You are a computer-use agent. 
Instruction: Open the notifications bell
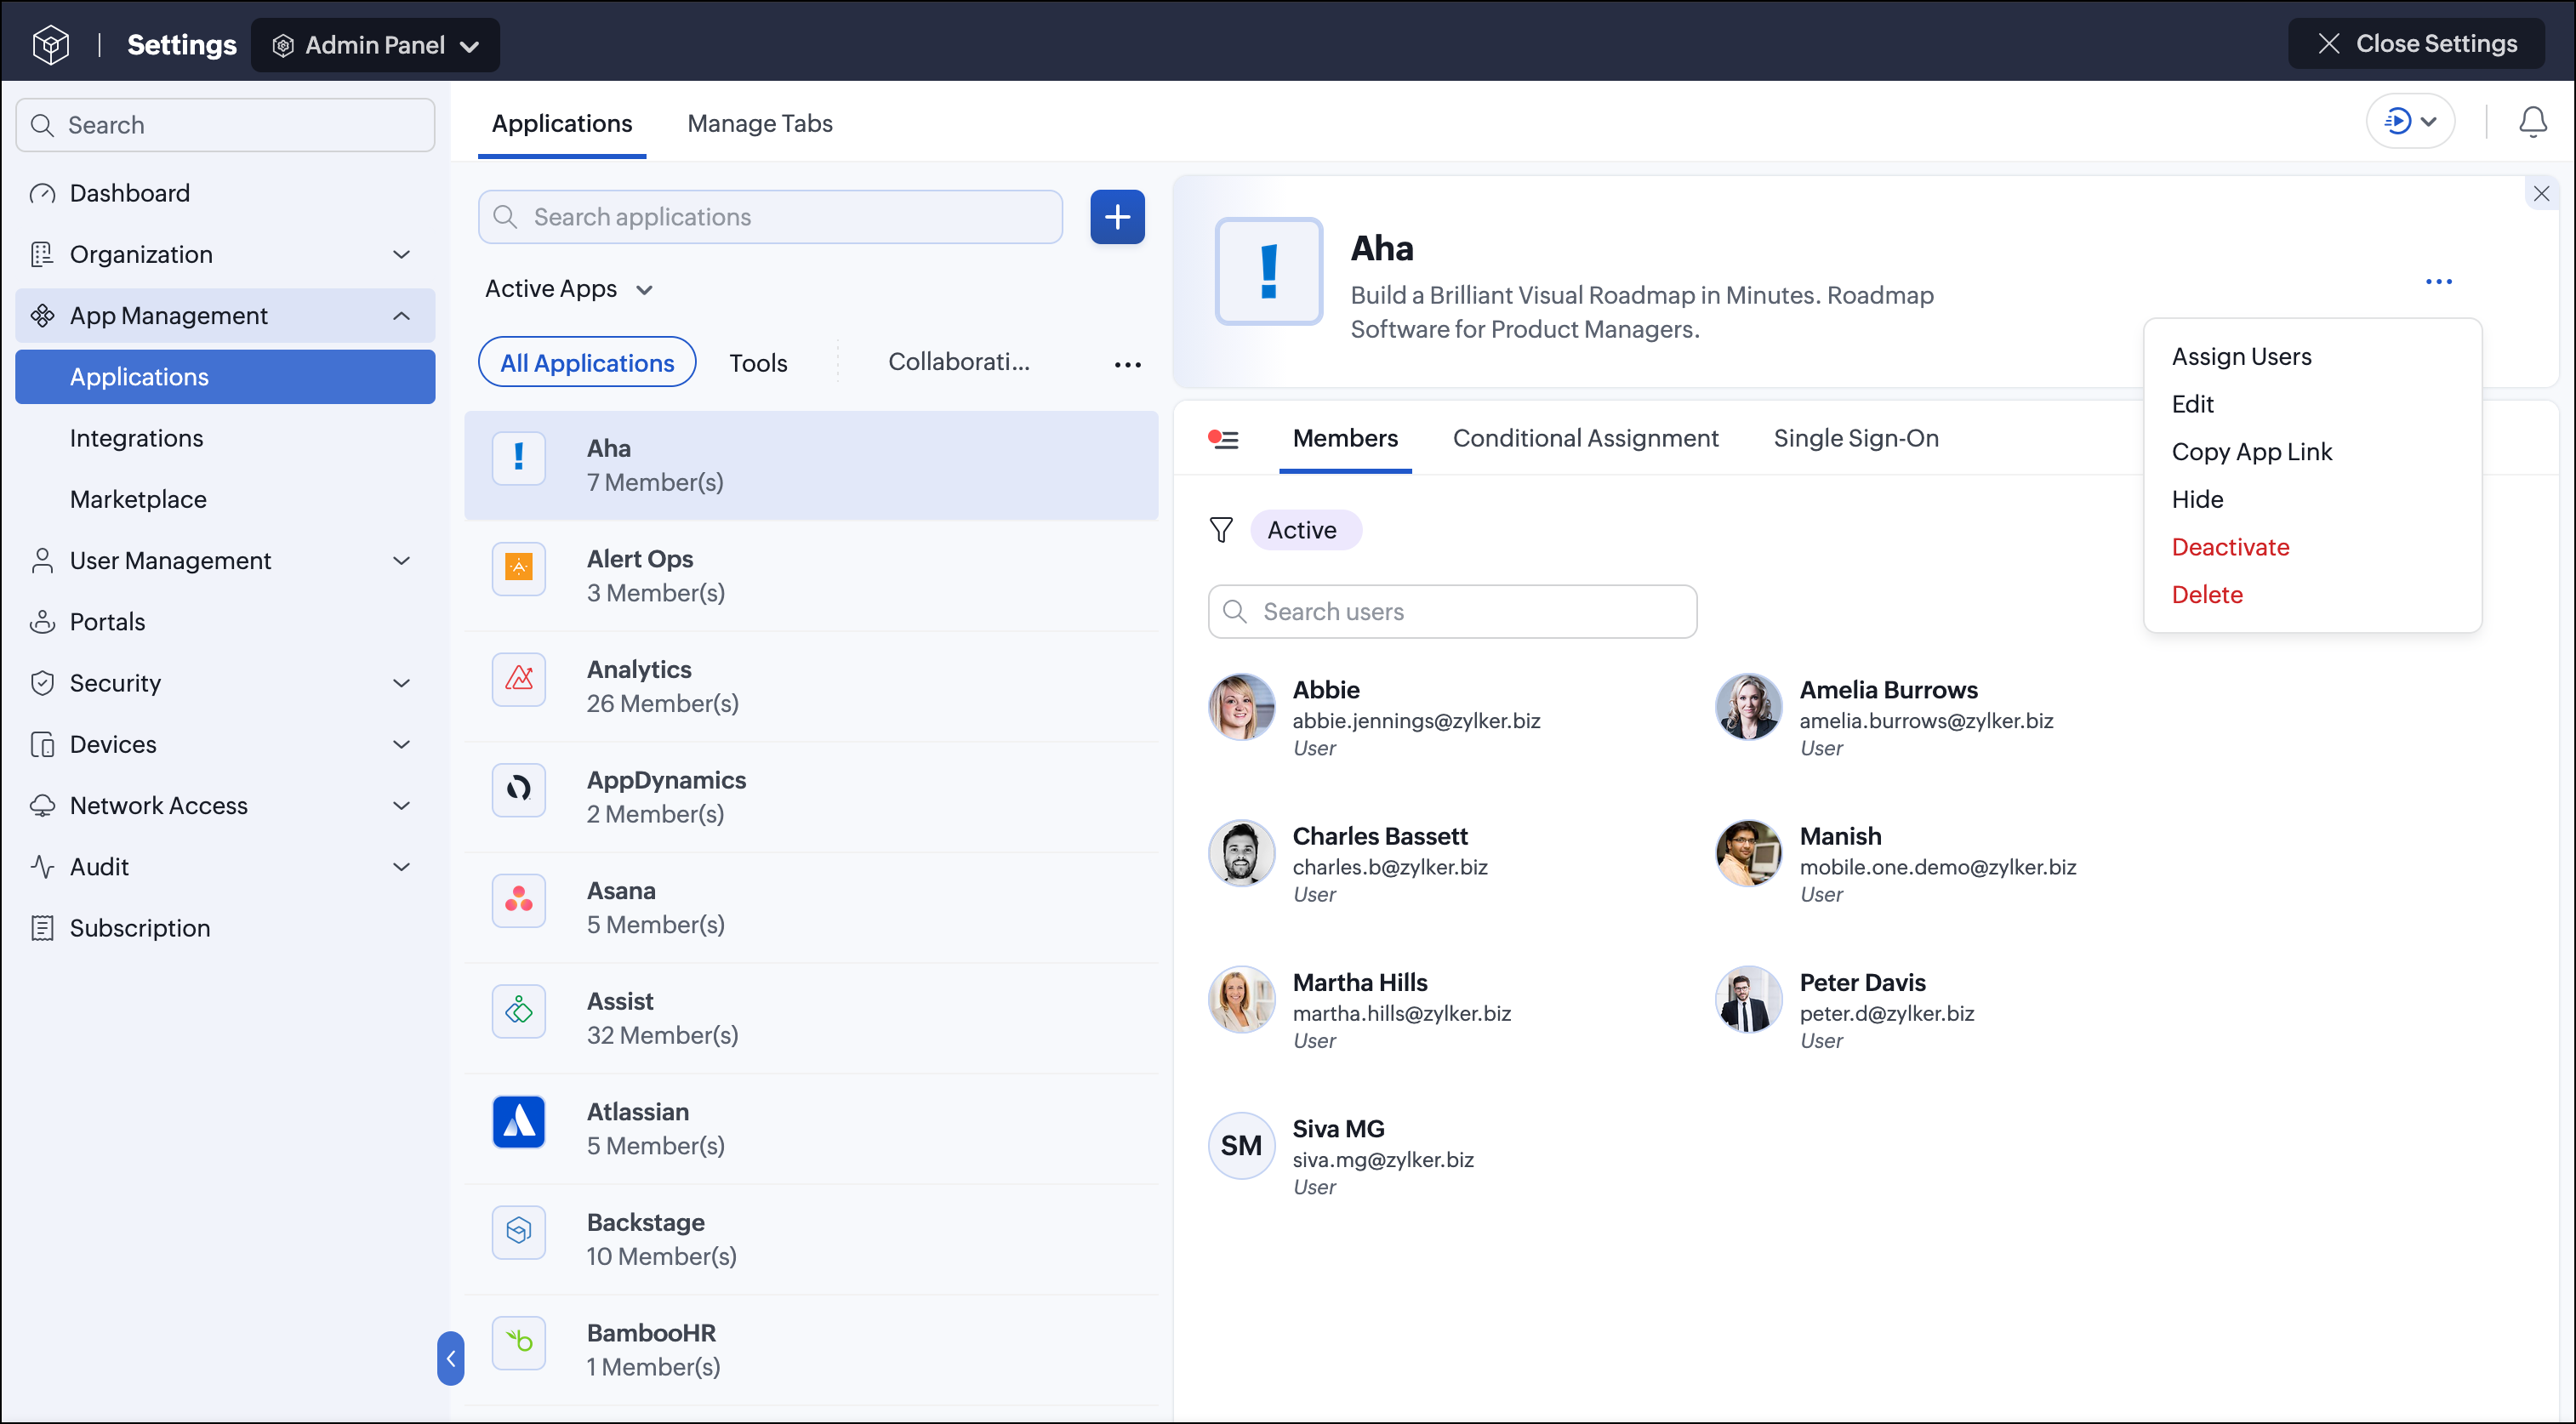2532,122
